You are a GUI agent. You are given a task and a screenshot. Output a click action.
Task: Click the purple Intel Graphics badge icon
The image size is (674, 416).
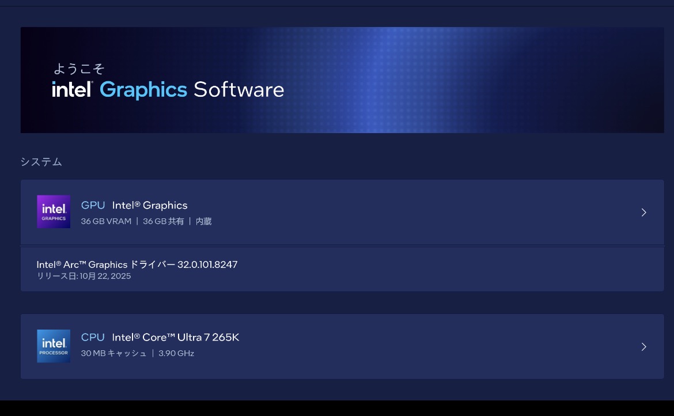[x=54, y=211]
